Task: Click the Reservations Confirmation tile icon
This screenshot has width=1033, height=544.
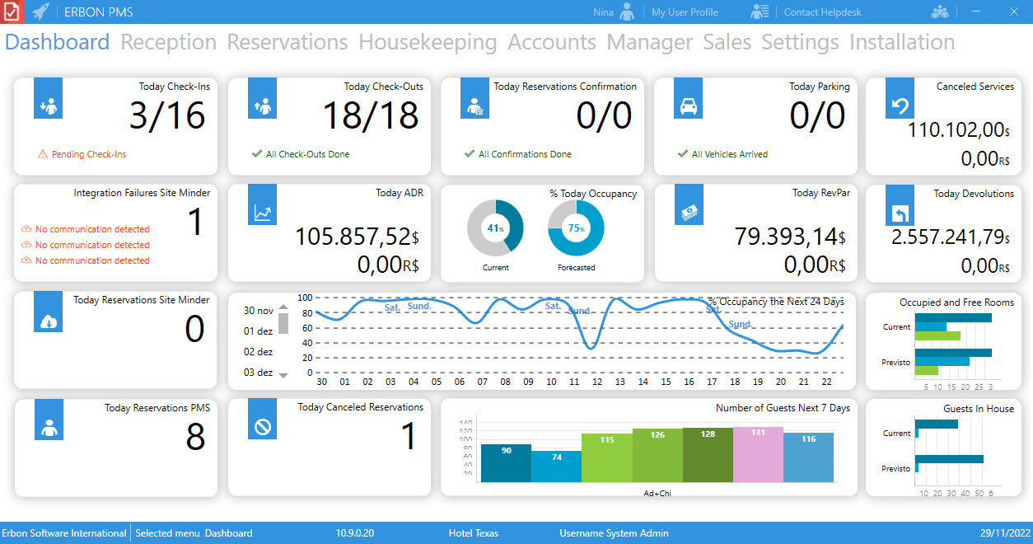Action: pyautogui.click(x=474, y=99)
